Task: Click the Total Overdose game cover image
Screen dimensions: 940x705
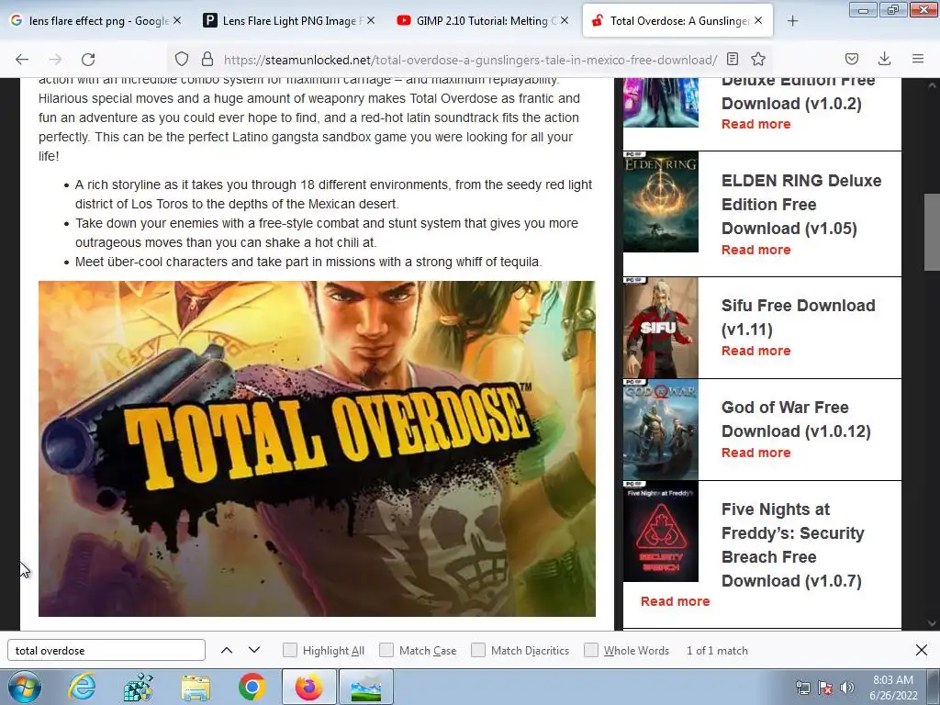Action: pos(317,448)
